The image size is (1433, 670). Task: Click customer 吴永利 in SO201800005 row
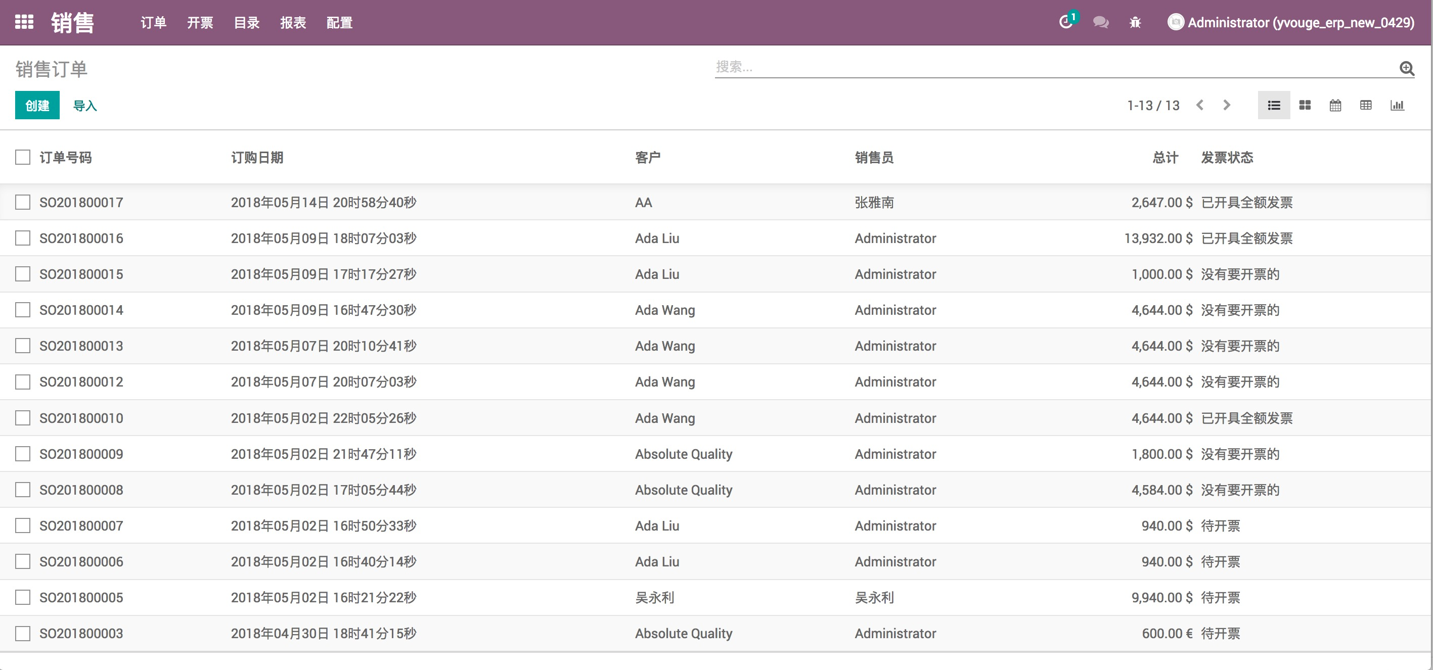tap(654, 598)
